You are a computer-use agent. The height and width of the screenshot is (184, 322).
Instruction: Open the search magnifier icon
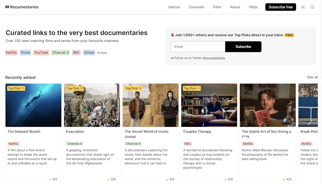[312, 7]
